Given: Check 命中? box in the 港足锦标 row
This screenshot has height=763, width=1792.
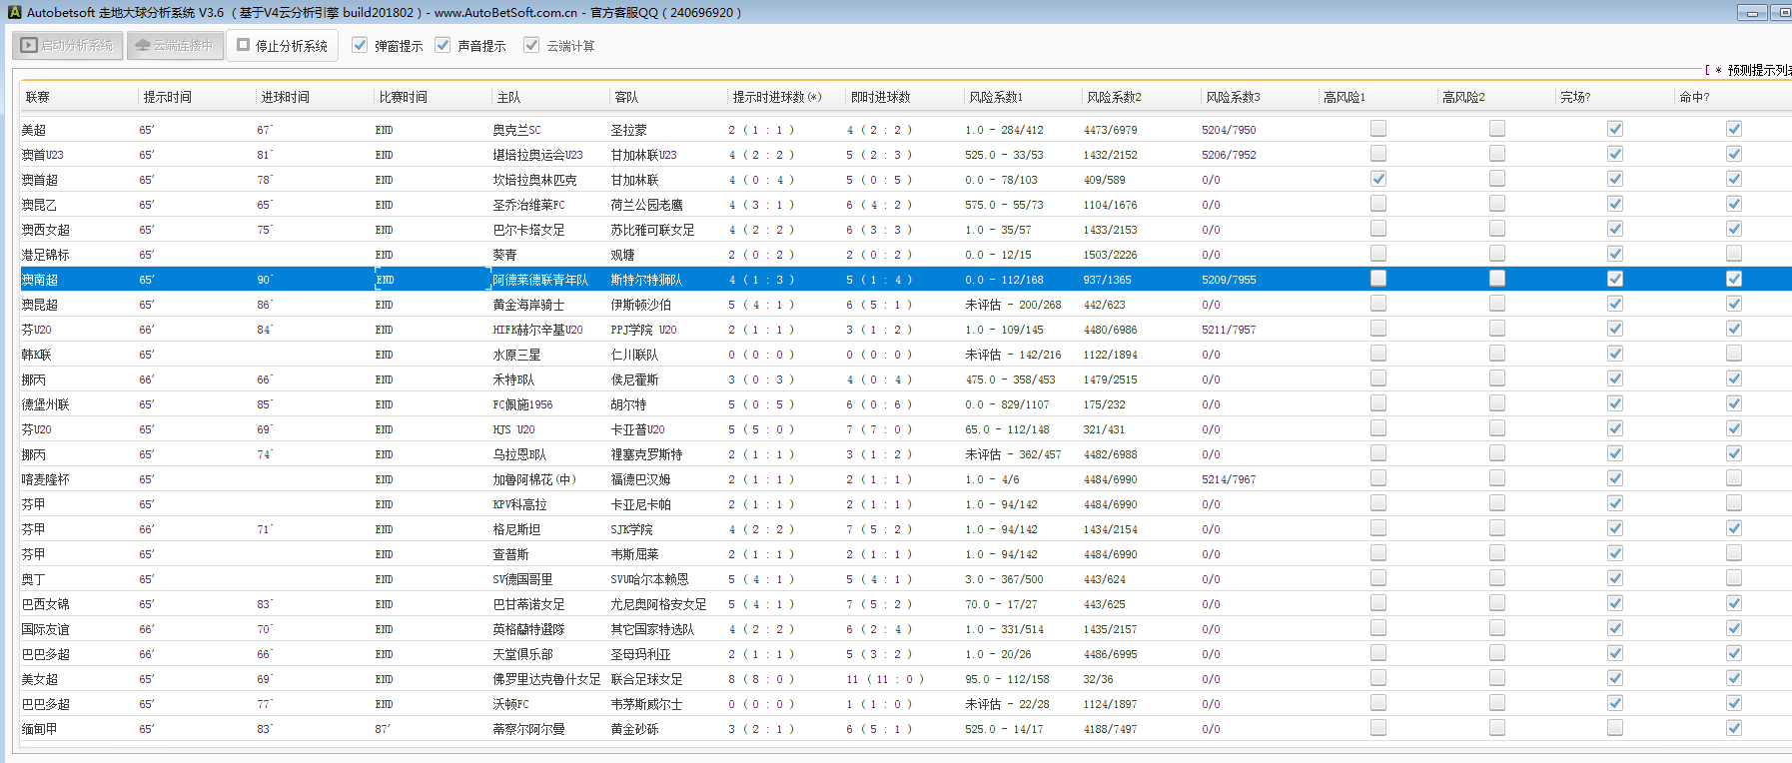Looking at the screenshot, I should point(1734,254).
